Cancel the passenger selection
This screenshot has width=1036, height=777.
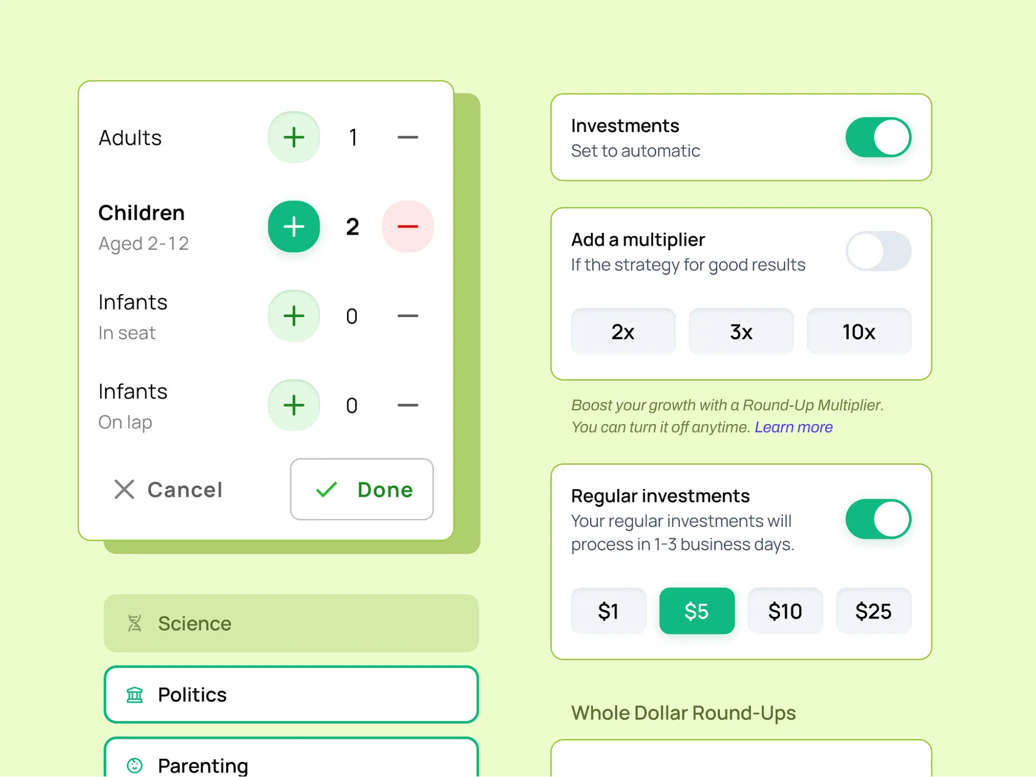point(168,489)
